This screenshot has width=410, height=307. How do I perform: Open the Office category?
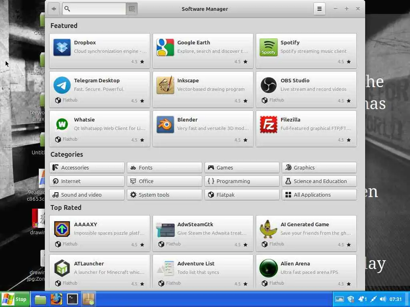tap(165, 181)
